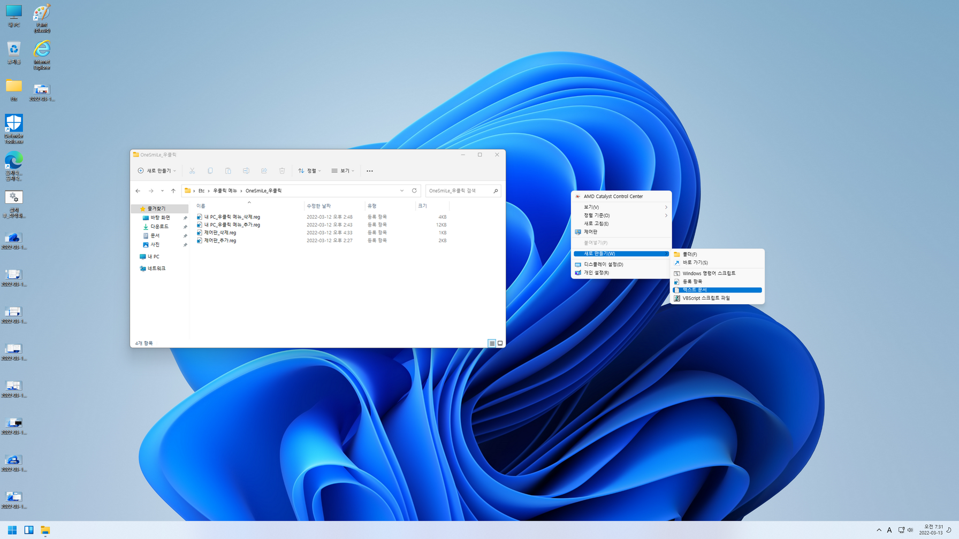Create new Windows 명령어 스크립트

click(x=717, y=273)
